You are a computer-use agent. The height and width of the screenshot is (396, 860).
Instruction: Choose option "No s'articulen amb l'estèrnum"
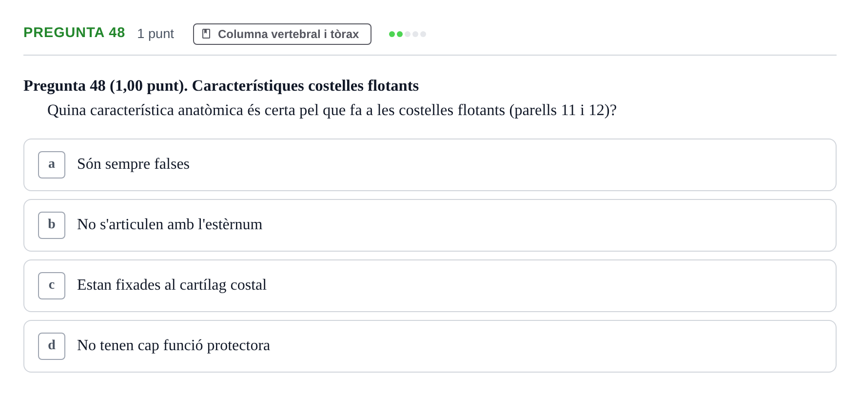pos(430,225)
